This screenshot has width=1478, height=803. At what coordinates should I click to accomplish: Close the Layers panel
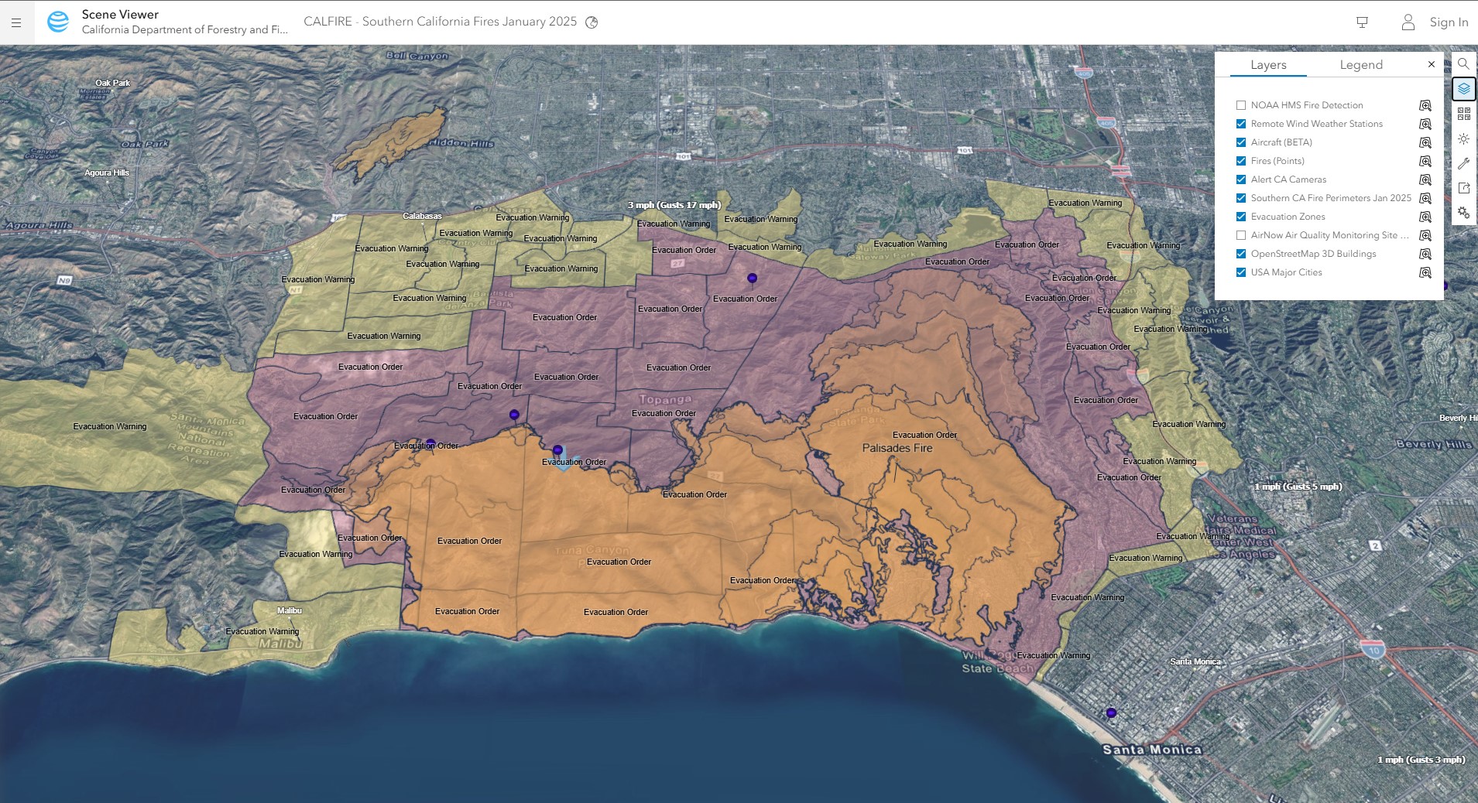(x=1431, y=64)
